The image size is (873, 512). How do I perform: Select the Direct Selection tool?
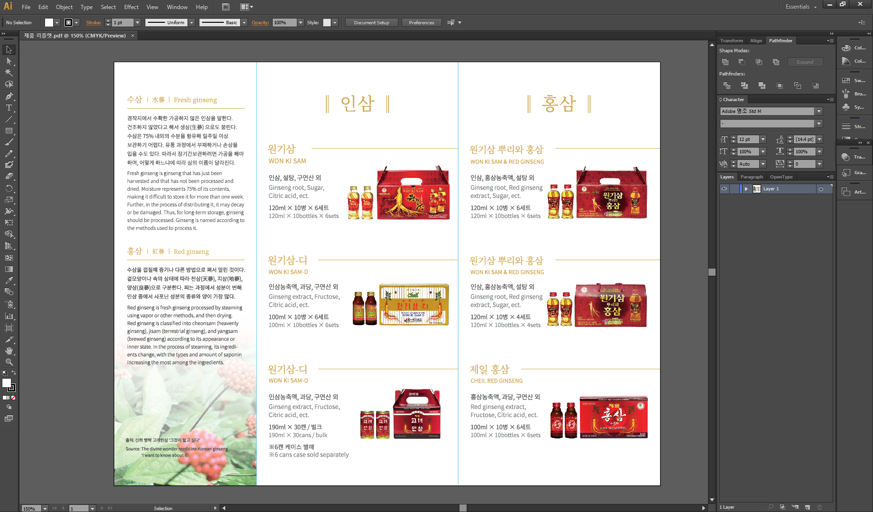point(9,61)
